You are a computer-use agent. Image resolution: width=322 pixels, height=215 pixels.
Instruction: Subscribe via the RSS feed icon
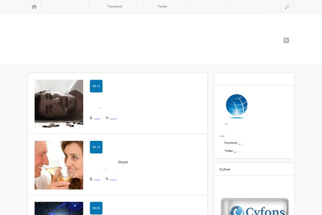coord(286,40)
